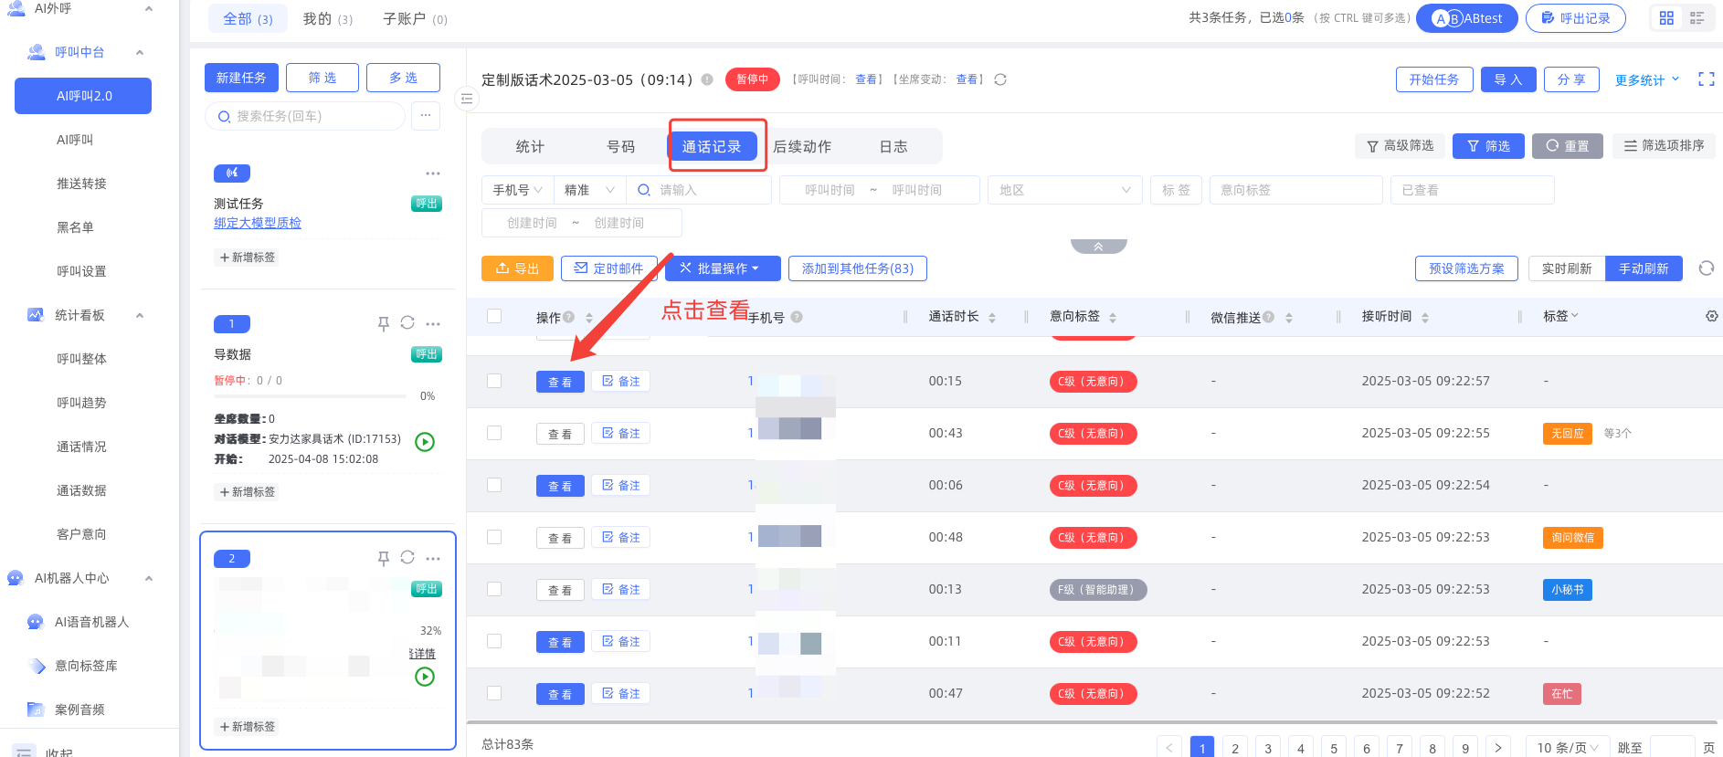This screenshot has width=1723, height=757.
Task: Check the row with 00:15 call duration
Action: tap(494, 381)
